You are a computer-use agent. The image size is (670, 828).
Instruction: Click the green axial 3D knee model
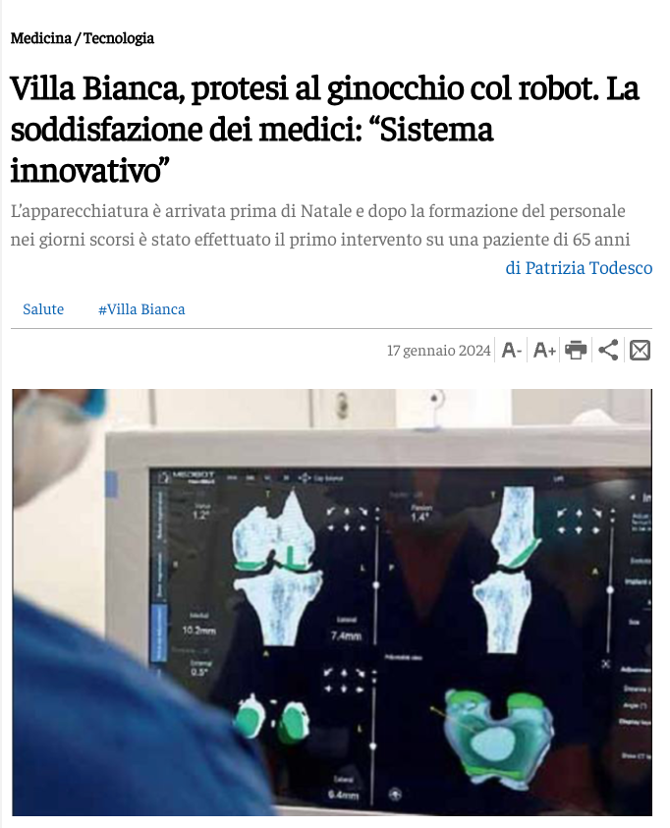coord(498,735)
